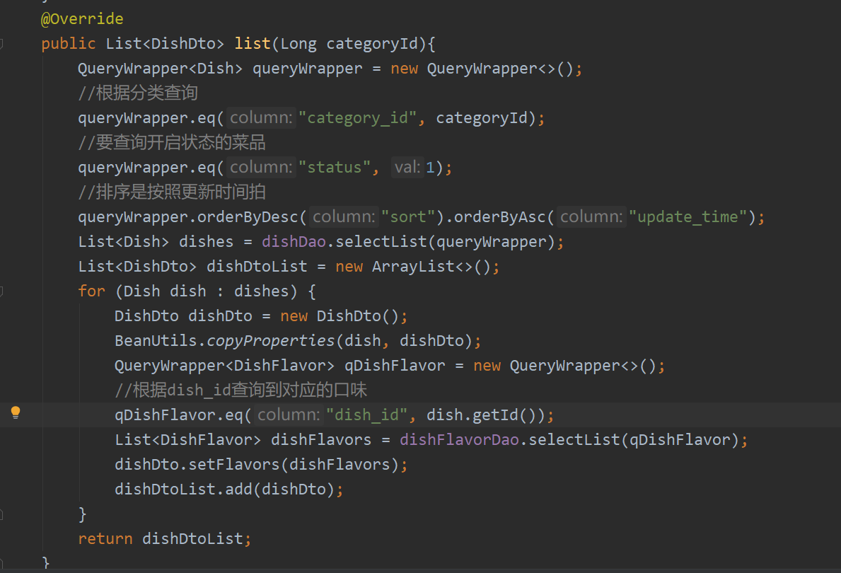
Task: Click the 'val:' parameter hint
Action: 407,168
